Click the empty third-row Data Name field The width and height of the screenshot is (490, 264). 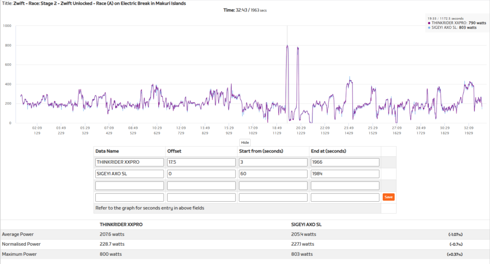point(129,185)
